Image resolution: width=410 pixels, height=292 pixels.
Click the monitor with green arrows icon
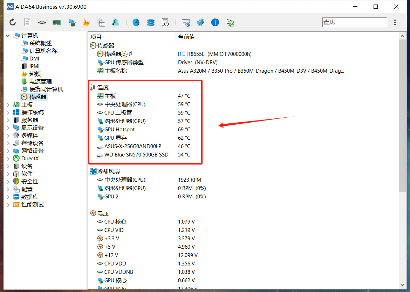pos(230,23)
